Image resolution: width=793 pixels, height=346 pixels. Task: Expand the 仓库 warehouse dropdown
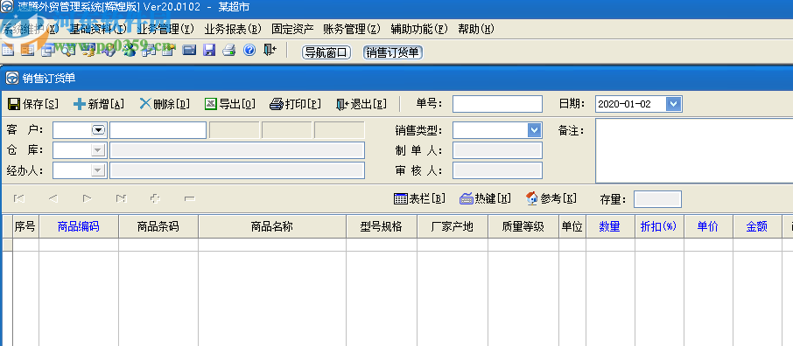tap(98, 150)
